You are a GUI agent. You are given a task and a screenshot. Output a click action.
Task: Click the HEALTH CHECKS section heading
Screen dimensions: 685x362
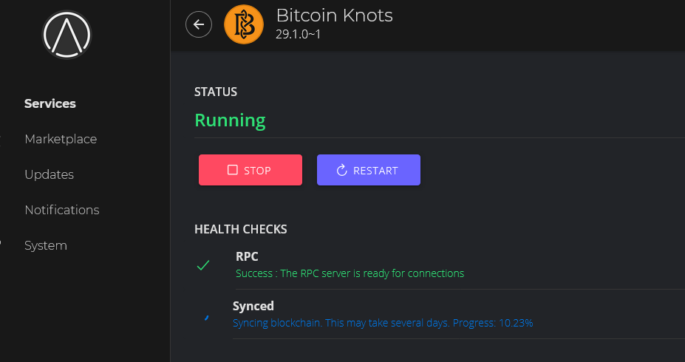tap(241, 229)
